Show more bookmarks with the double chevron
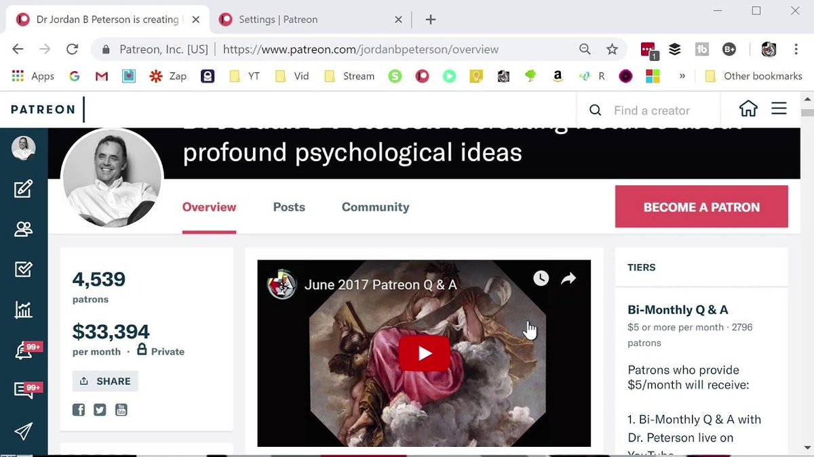 click(x=682, y=76)
